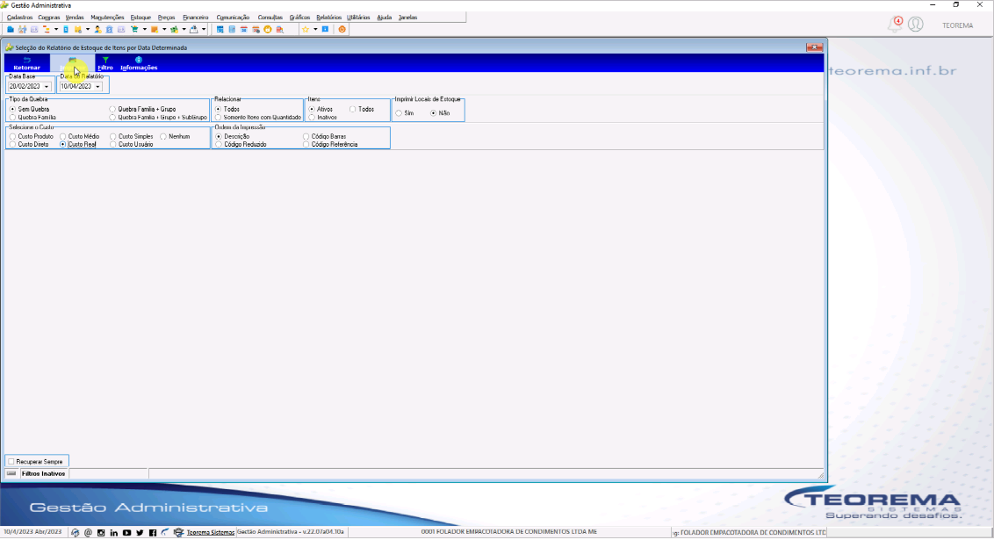Open the Twitter icon in status bar
The image size is (994, 540).
[140, 532]
